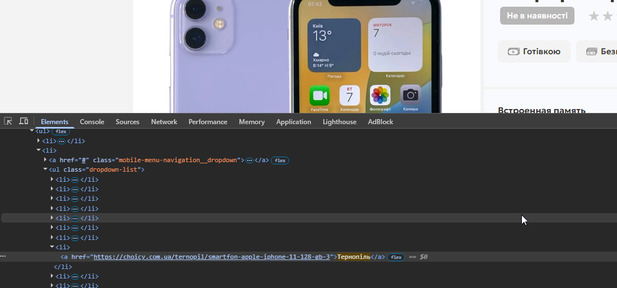Screen dimensions: 617x288
Task: Click the ellipsis badge in the hover-highlighted li row
Action: pos(75,218)
